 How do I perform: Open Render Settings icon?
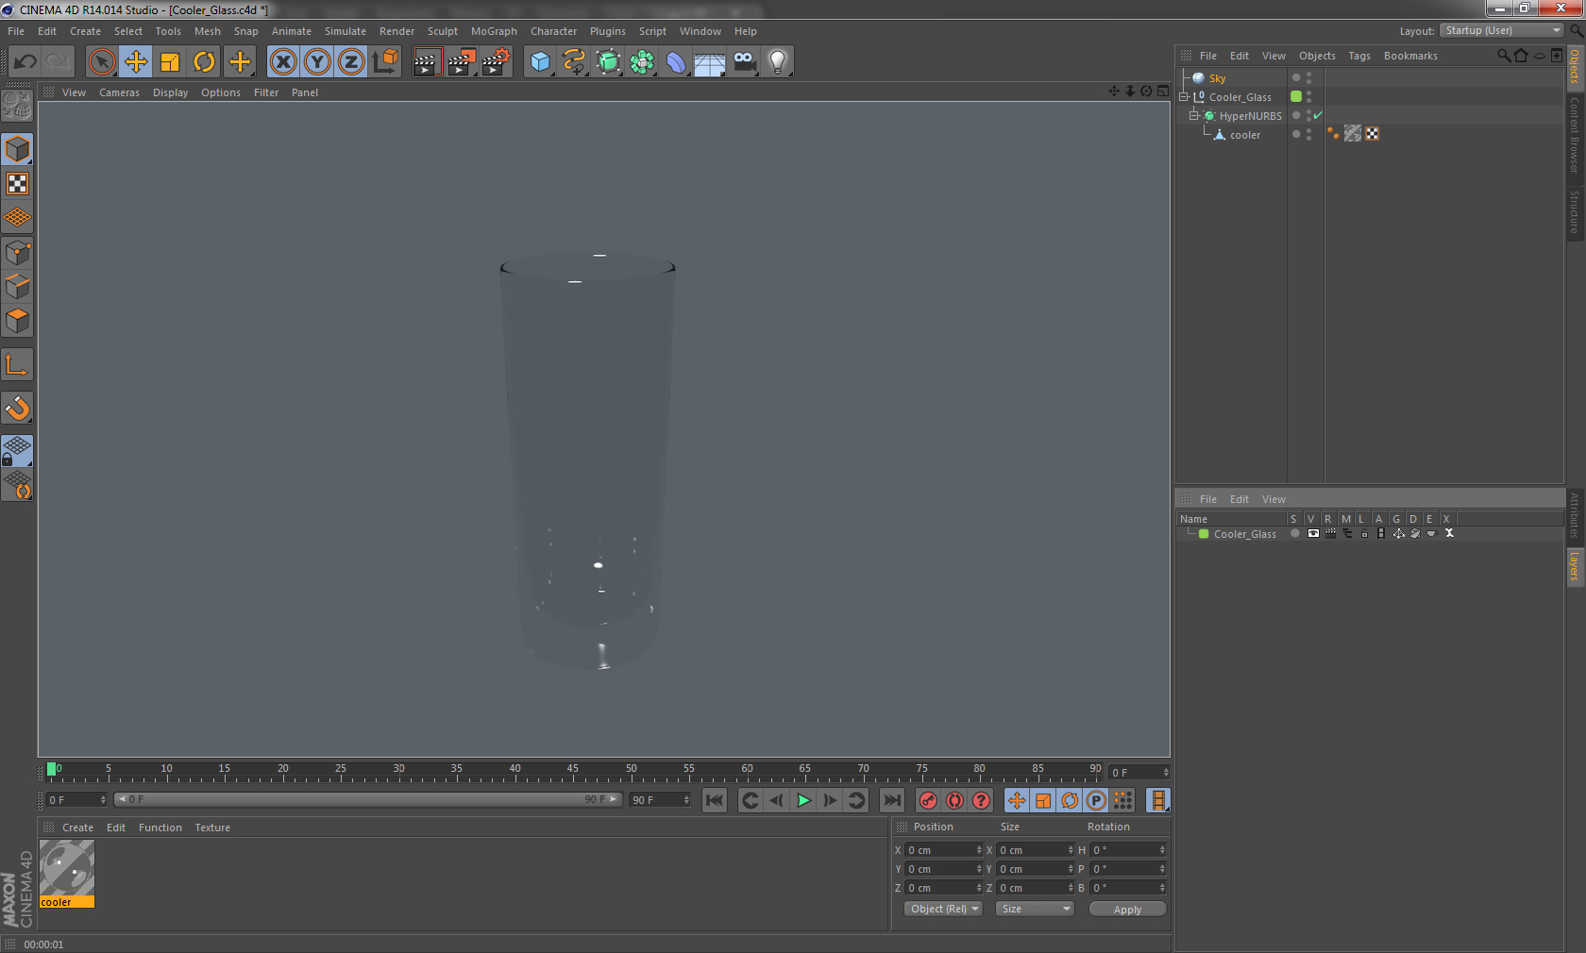497,62
